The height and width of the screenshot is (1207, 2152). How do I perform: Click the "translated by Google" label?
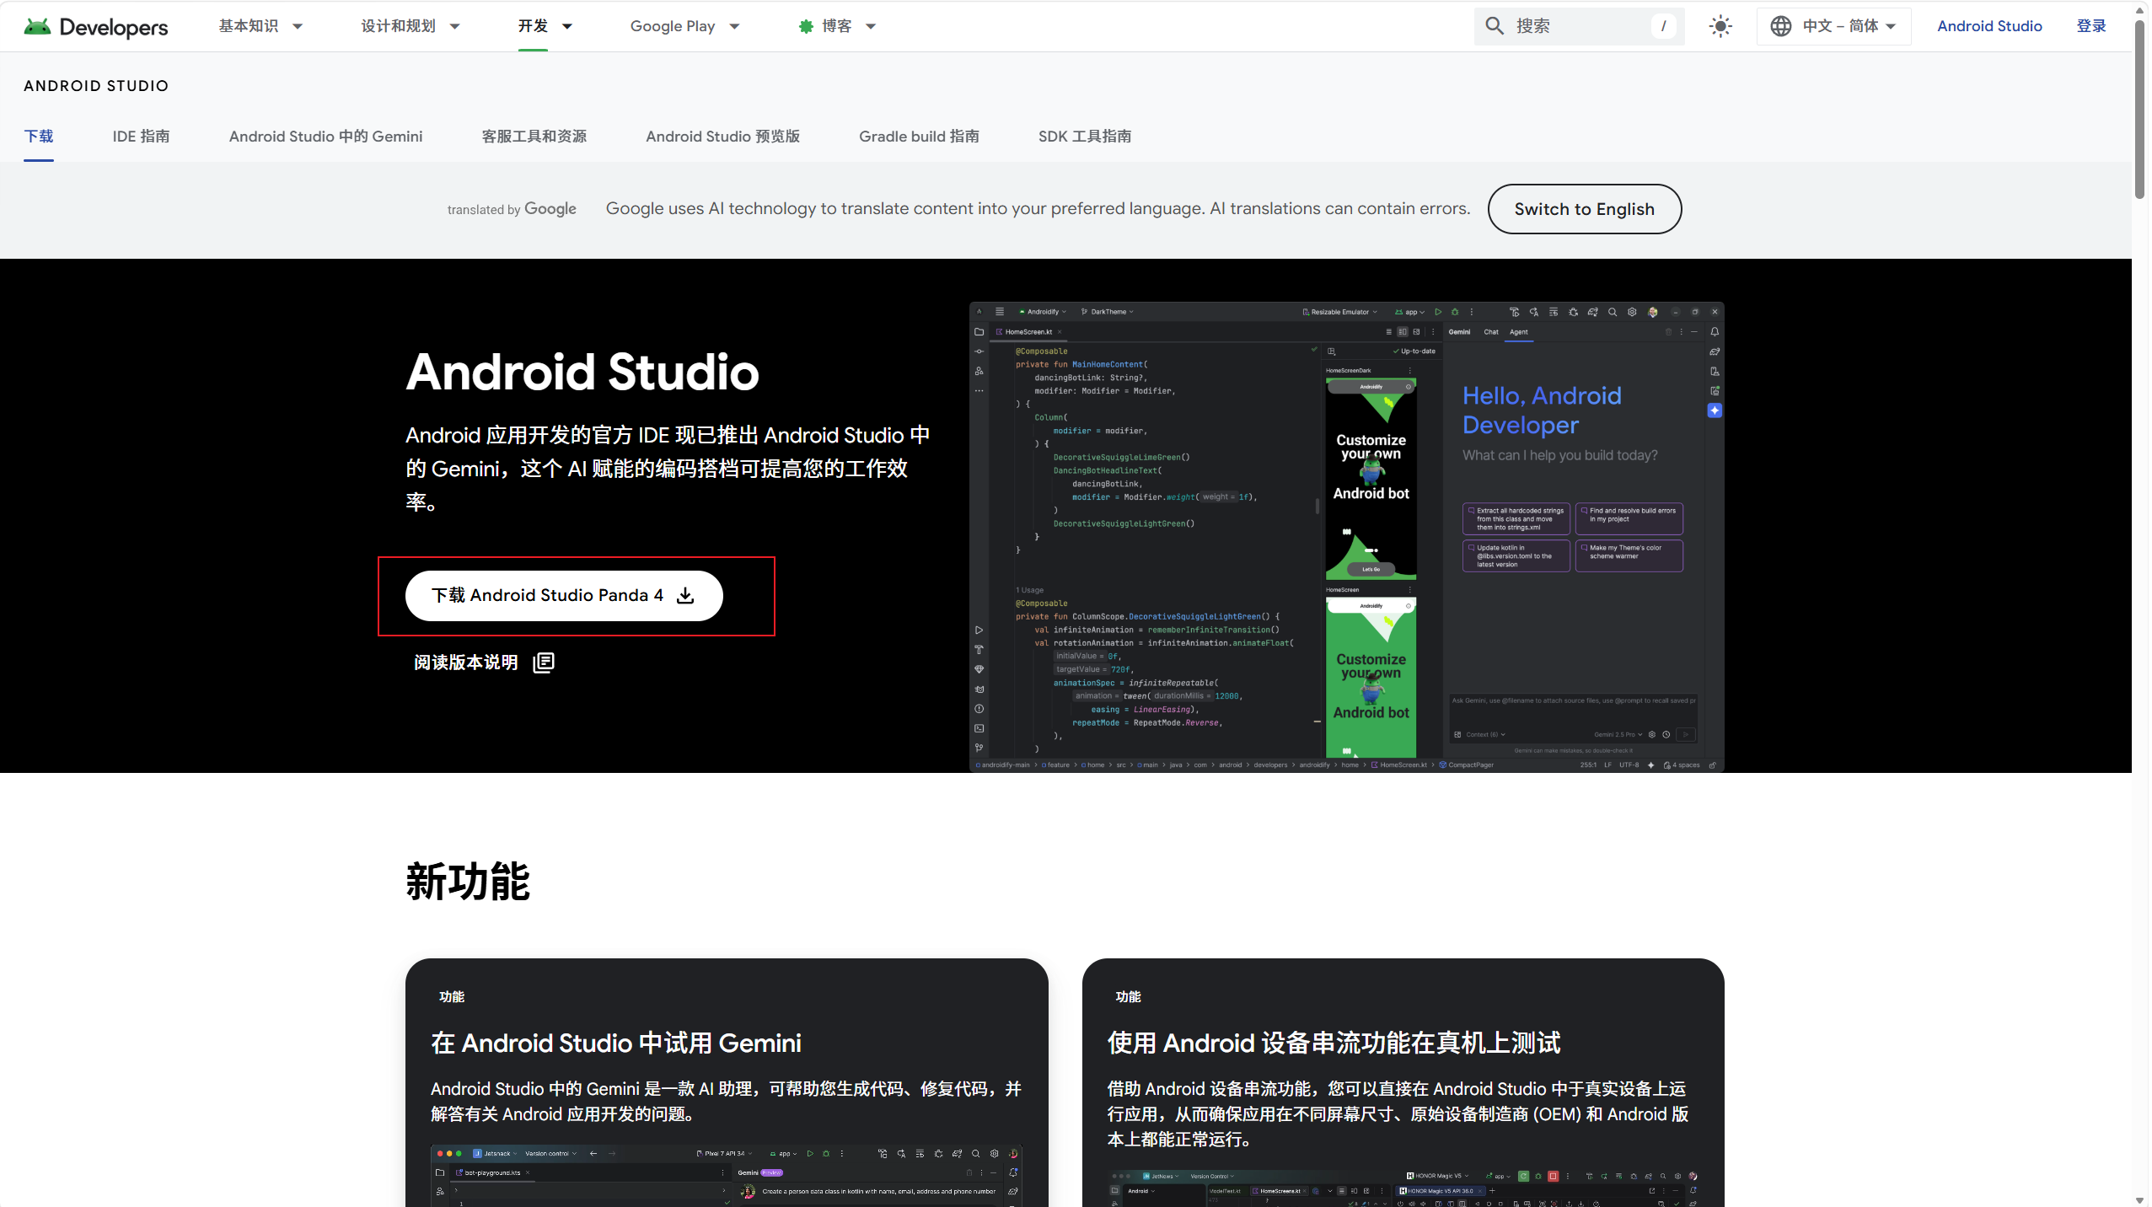[512, 209]
